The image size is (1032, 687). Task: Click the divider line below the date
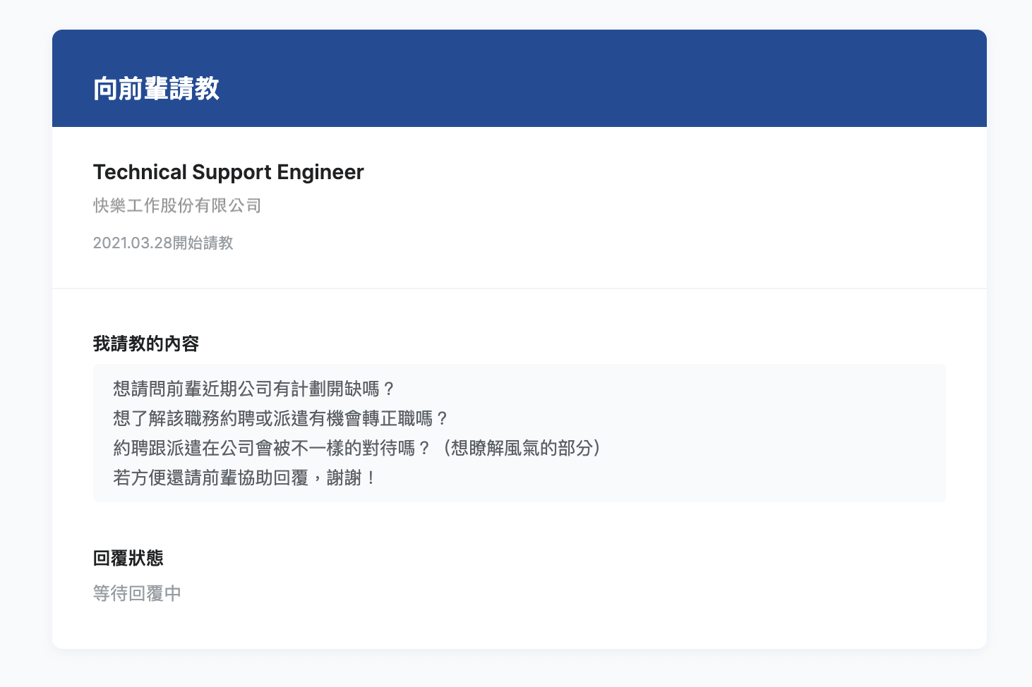(520, 288)
